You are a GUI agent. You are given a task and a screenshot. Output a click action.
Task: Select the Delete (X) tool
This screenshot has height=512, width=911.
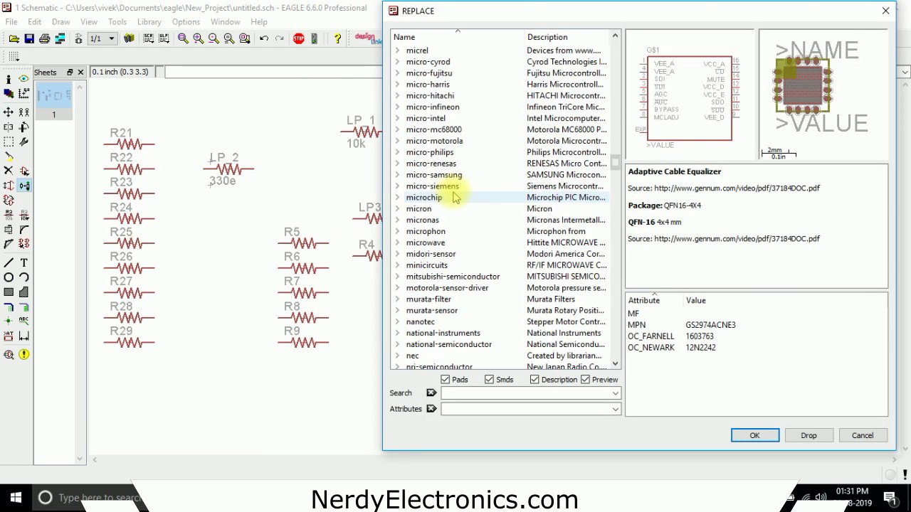click(9, 171)
